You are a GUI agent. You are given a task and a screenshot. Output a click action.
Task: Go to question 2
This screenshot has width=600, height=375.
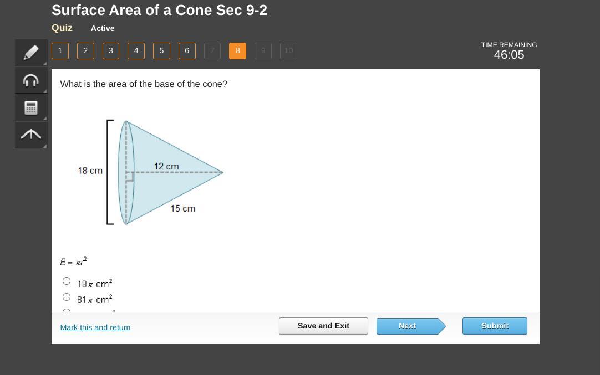point(85,51)
